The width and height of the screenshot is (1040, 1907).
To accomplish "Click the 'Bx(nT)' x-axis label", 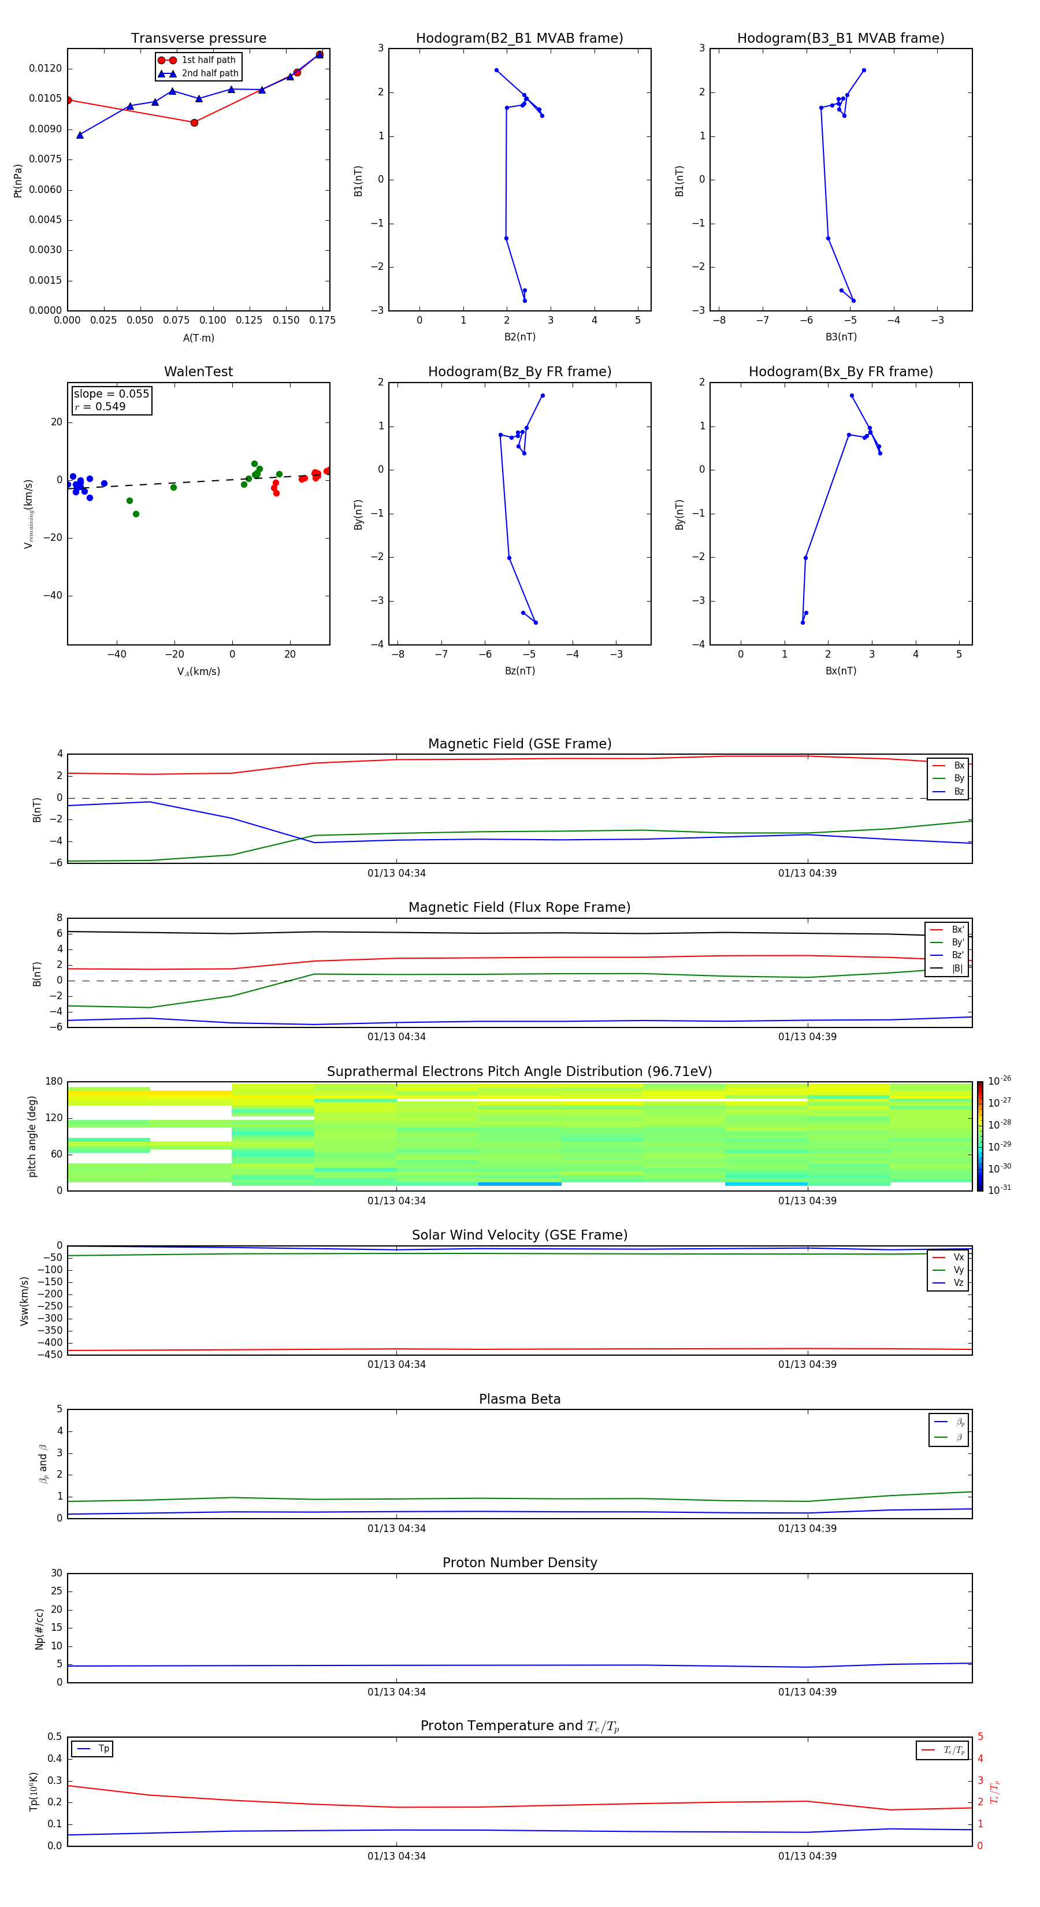I will click(x=841, y=671).
